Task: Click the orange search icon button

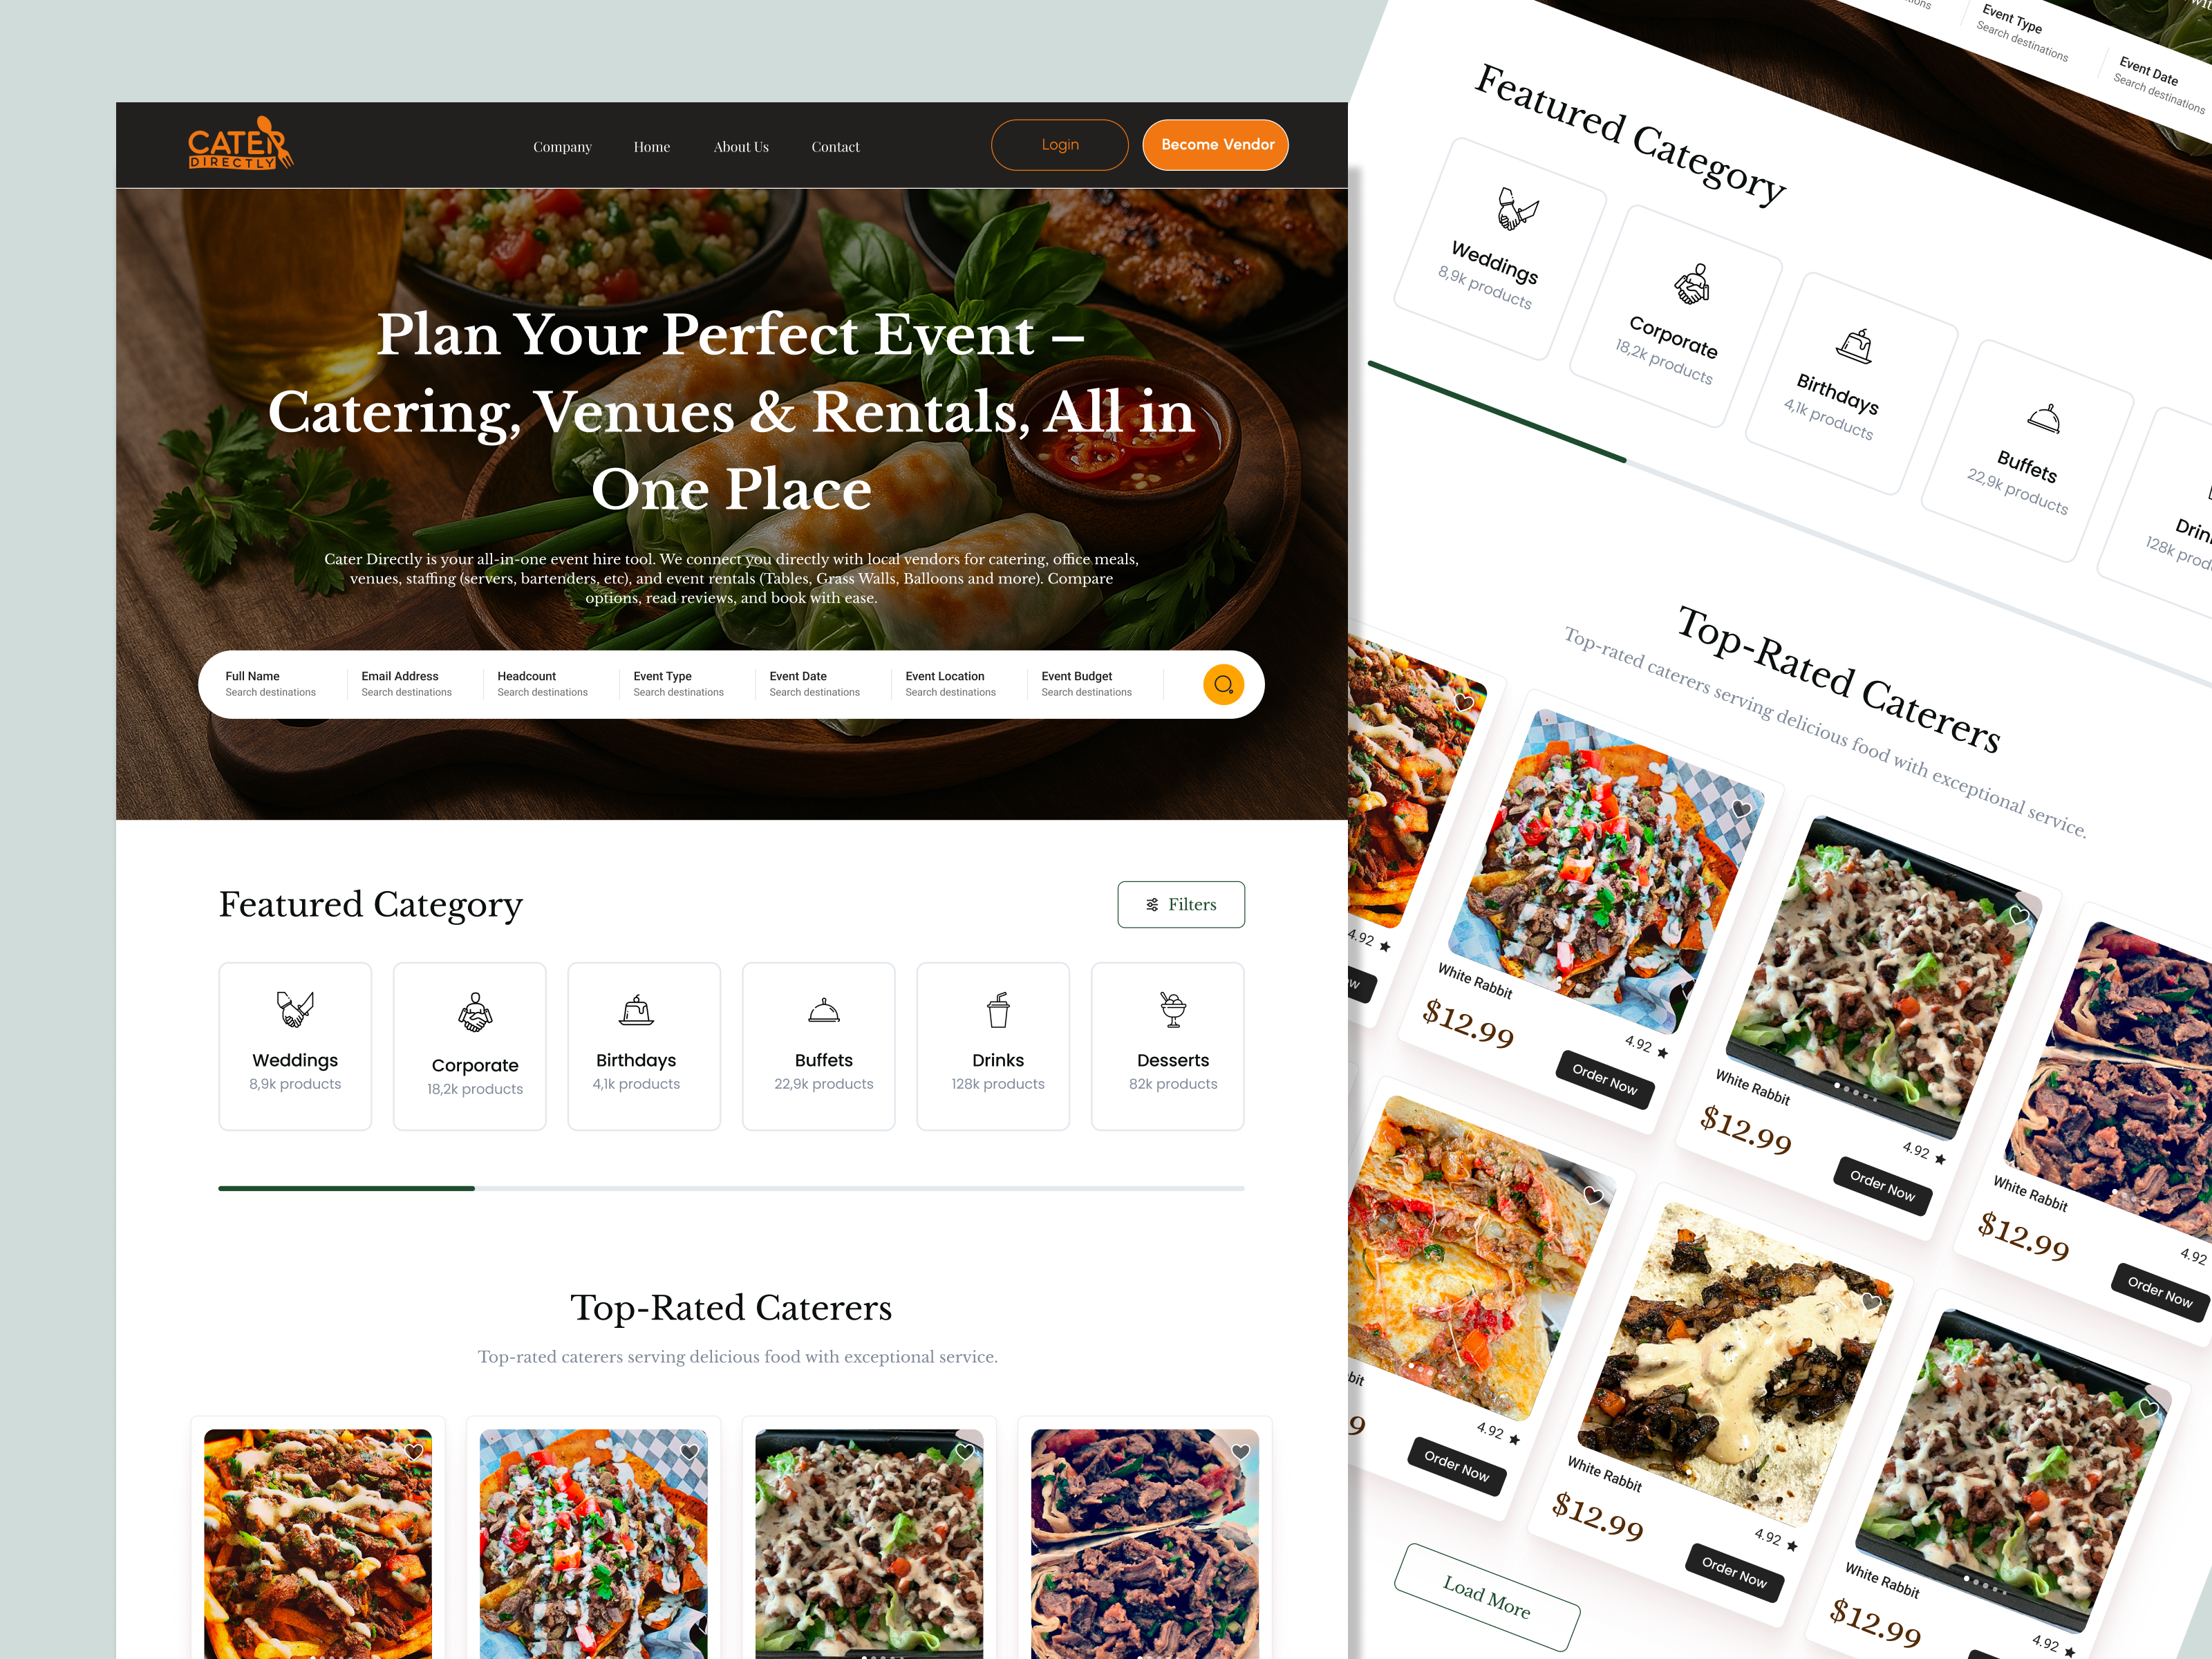Action: coord(1222,685)
